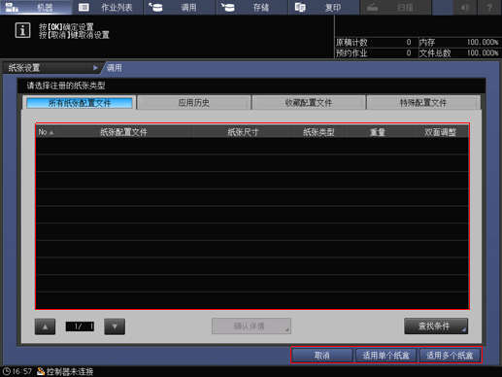
Task: Switch to the 存储 store tab
Action: (x=251, y=7)
